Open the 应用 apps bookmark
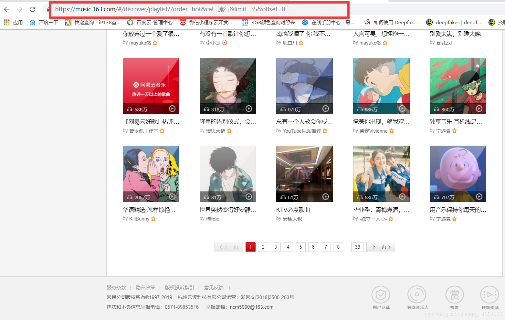The height and width of the screenshot is (320, 505). click(13, 22)
